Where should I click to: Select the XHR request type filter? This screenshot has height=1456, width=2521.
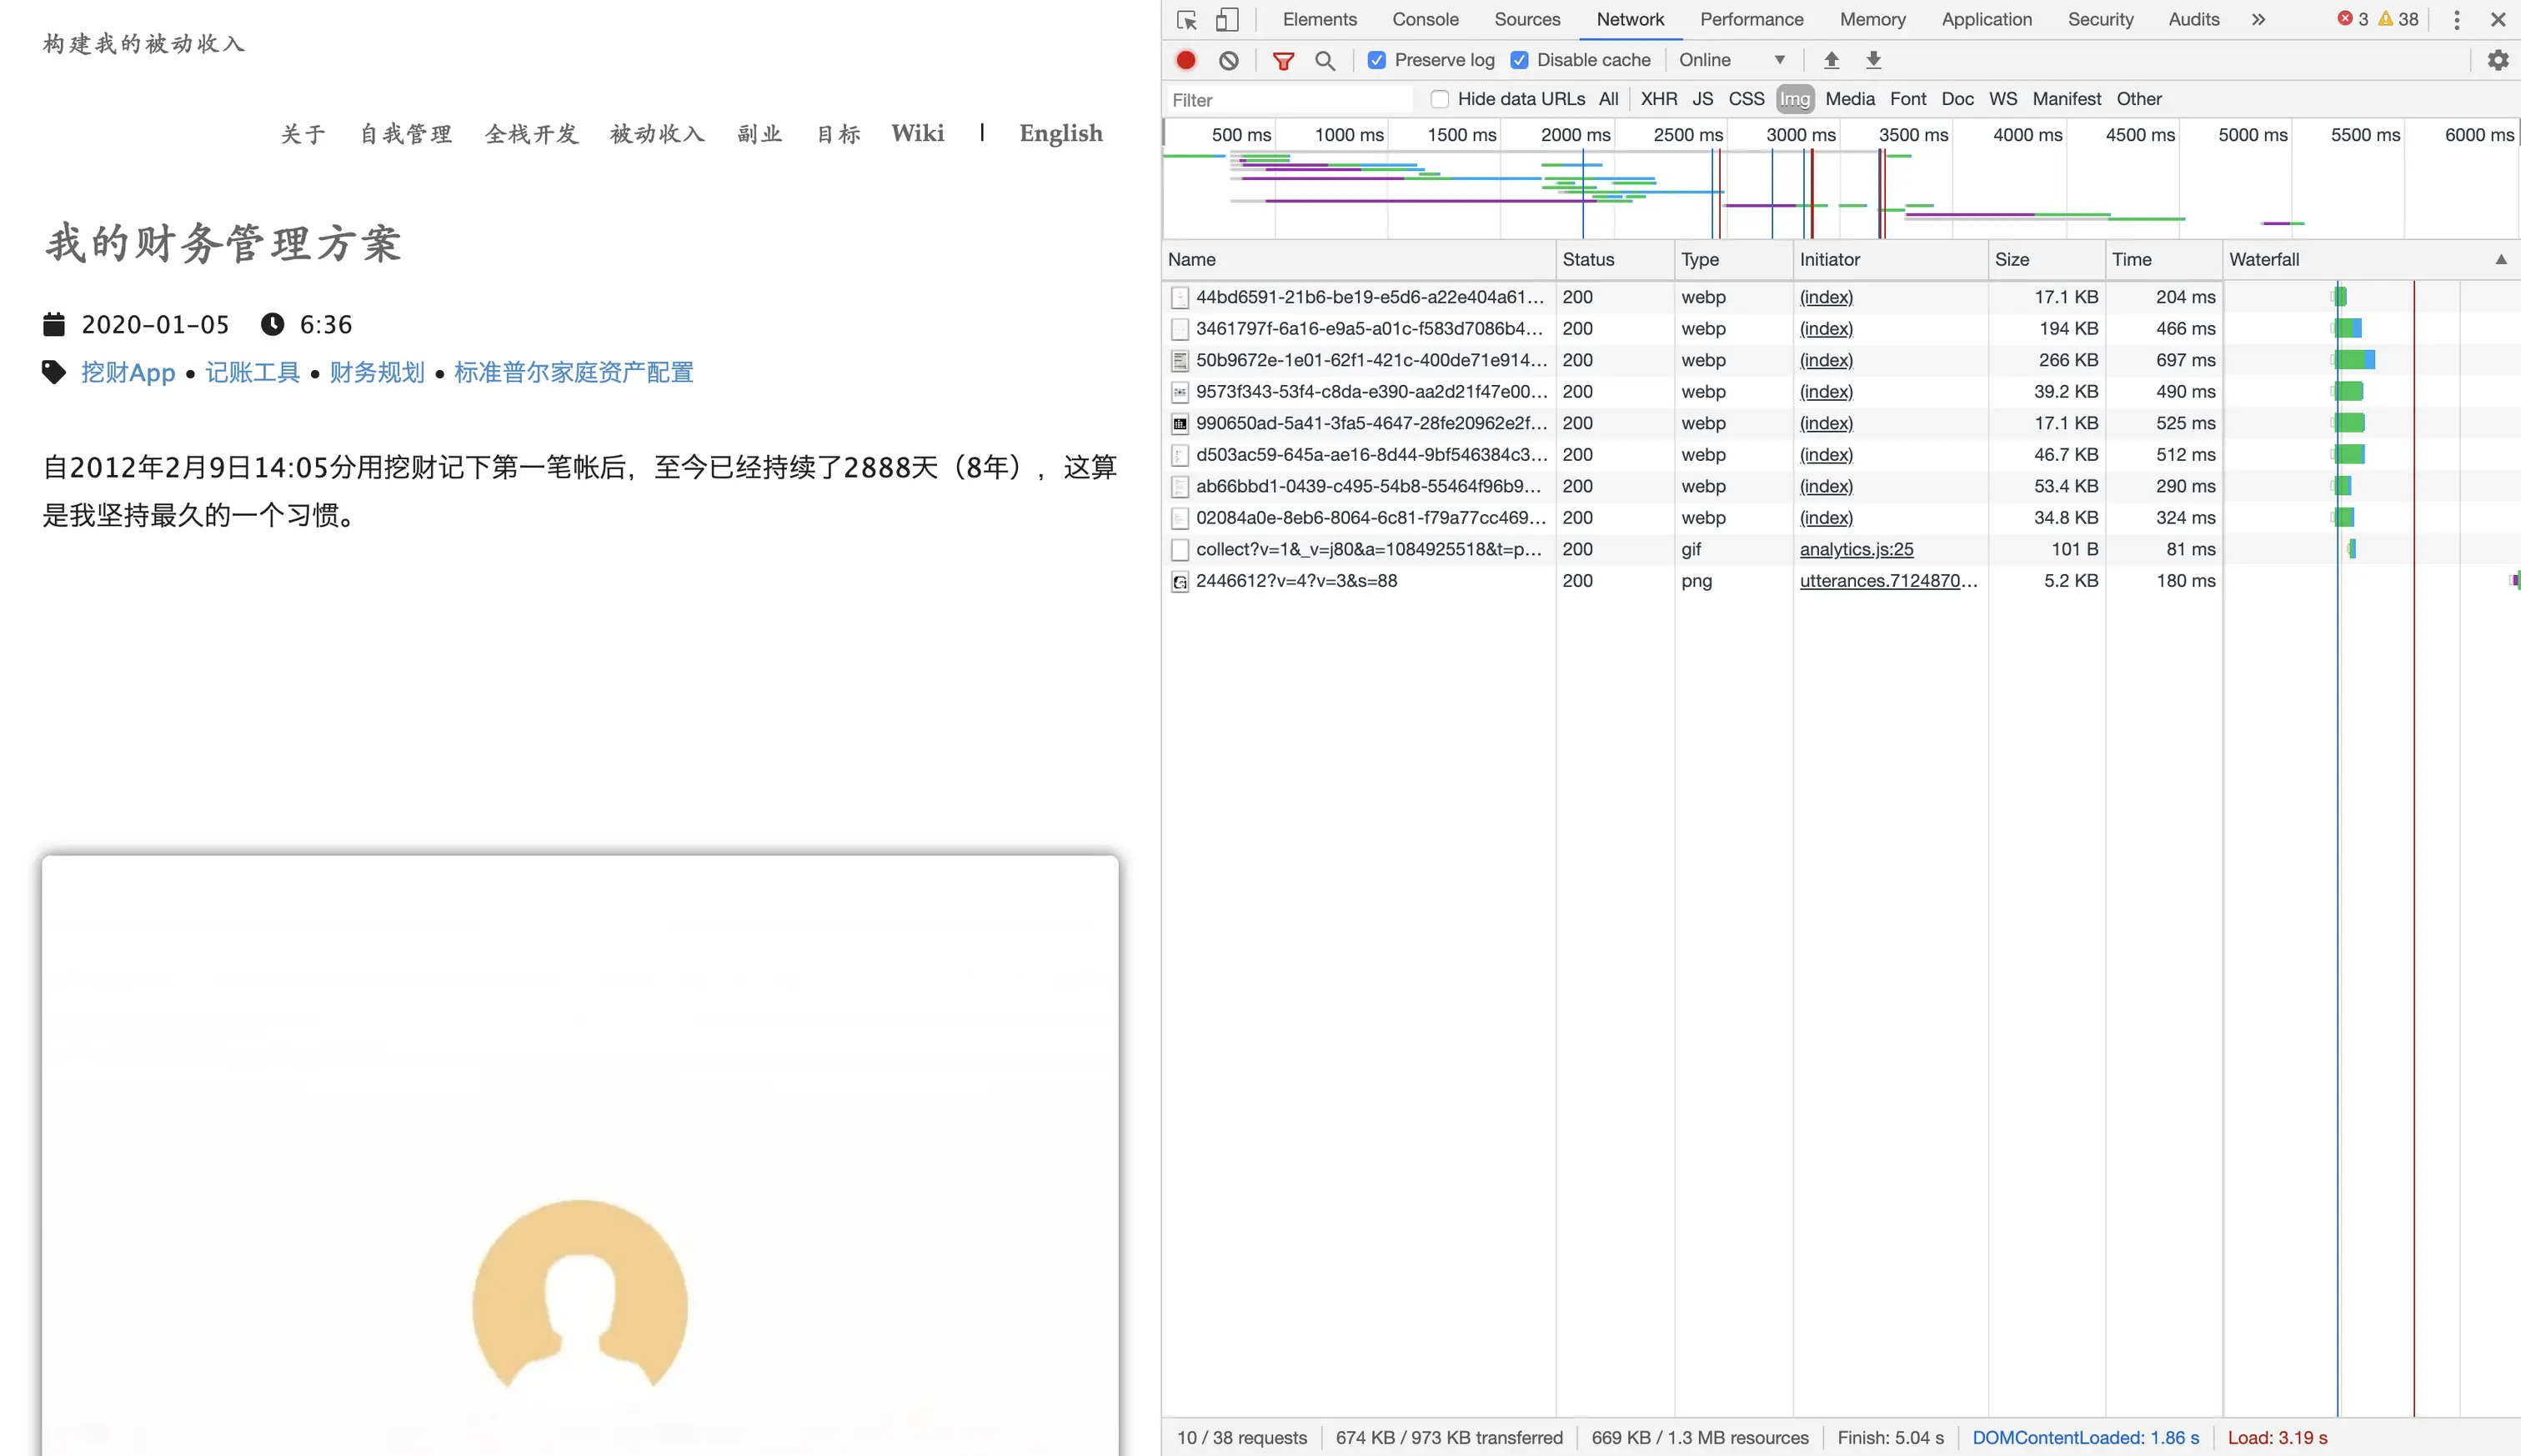(x=1658, y=99)
